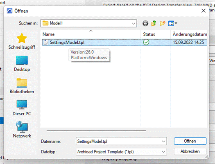Open the view menu icon
Viewport: 215px width, 164px height.
click(x=173, y=23)
